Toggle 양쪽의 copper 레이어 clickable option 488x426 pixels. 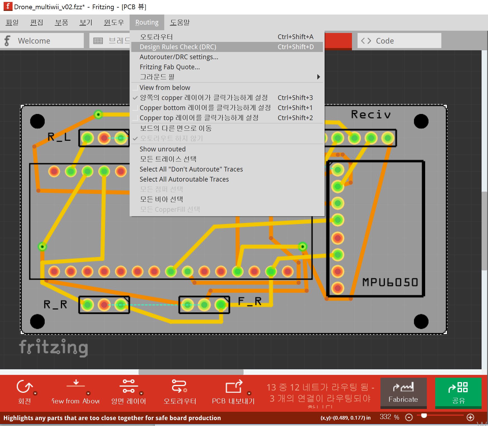point(227,98)
